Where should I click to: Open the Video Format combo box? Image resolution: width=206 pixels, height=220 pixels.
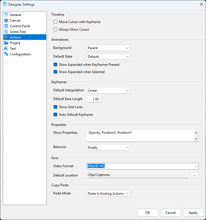click(x=143, y=166)
